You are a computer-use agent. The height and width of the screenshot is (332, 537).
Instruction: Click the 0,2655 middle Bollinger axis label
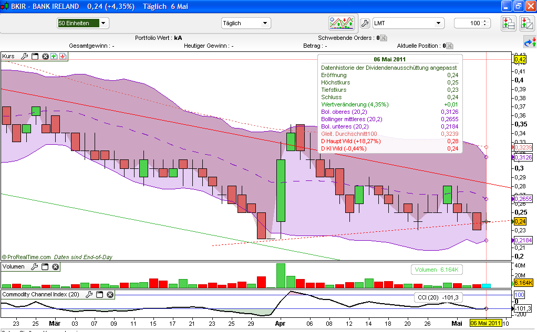(x=523, y=199)
